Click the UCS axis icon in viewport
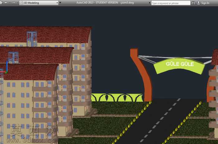The height and width of the screenshot is (144, 218). (4, 67)
